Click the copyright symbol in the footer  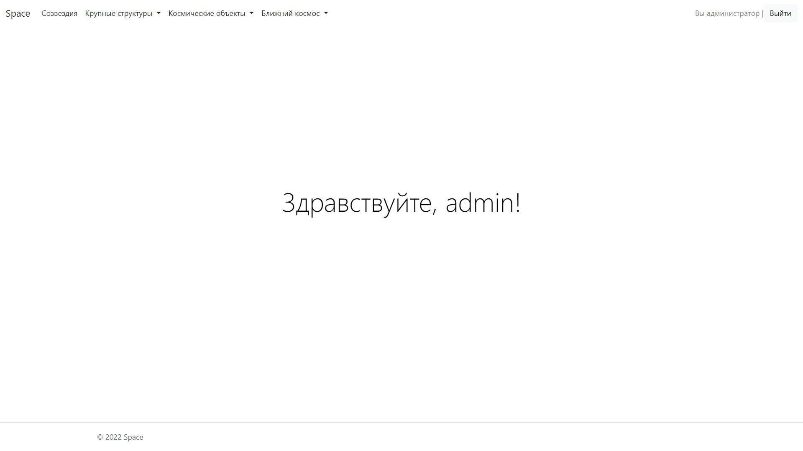(x=100, y=437)
